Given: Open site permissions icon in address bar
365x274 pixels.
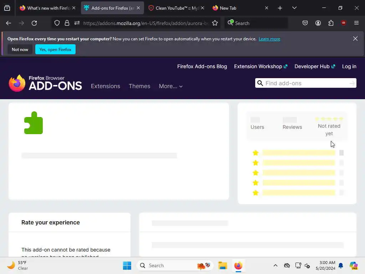Looking at the screenshot, I should 77,23.
